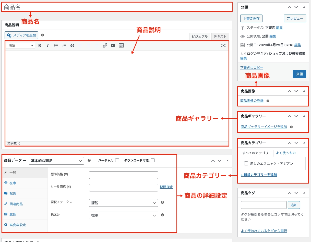Screen dimensions: 311x242
Task: Insert a blockquote in the description
Action: click(x=72, y=46)
